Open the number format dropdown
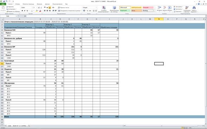 tap(96, 8)
